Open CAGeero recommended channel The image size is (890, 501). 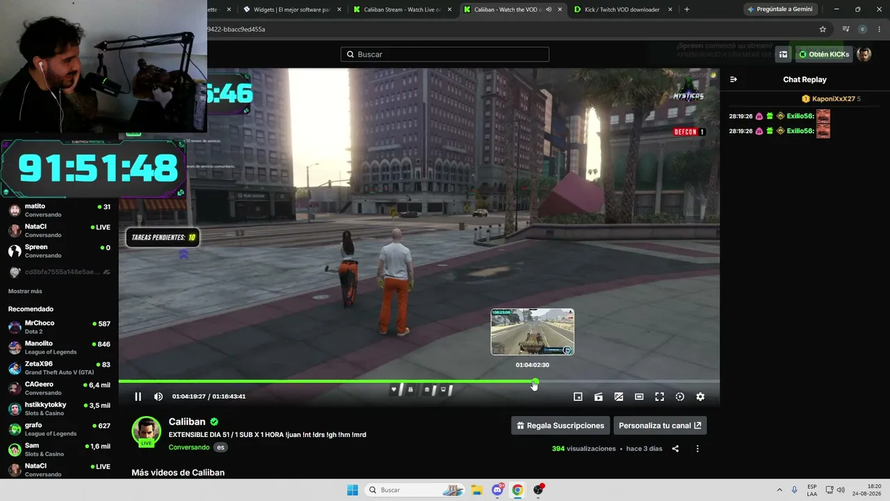59,388
